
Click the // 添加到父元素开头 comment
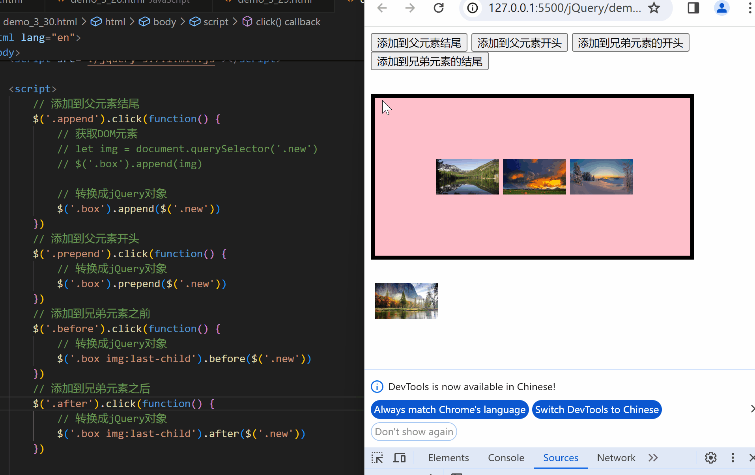86,239
